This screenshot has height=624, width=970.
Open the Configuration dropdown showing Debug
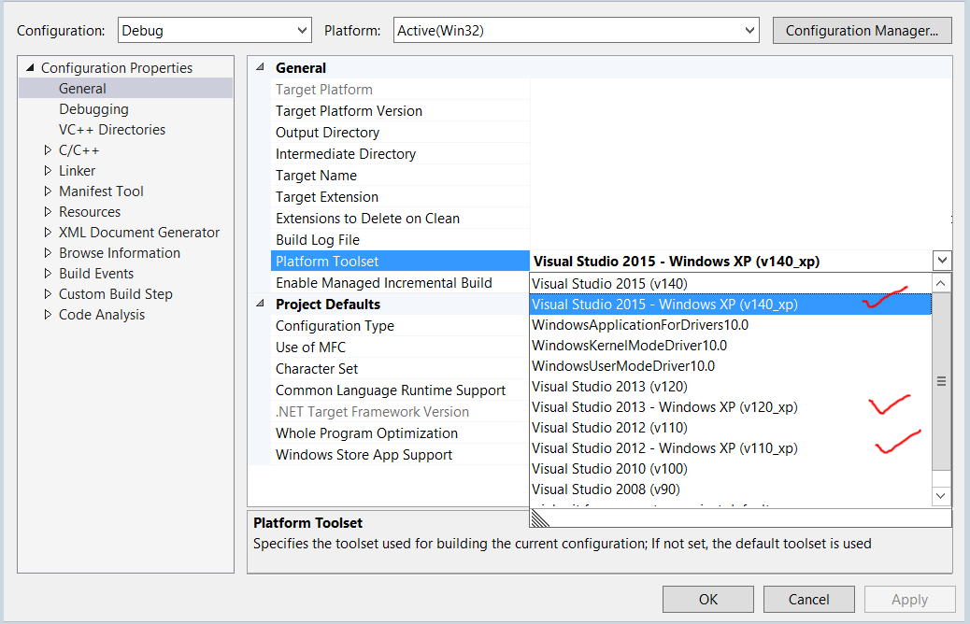click(215, 31)
